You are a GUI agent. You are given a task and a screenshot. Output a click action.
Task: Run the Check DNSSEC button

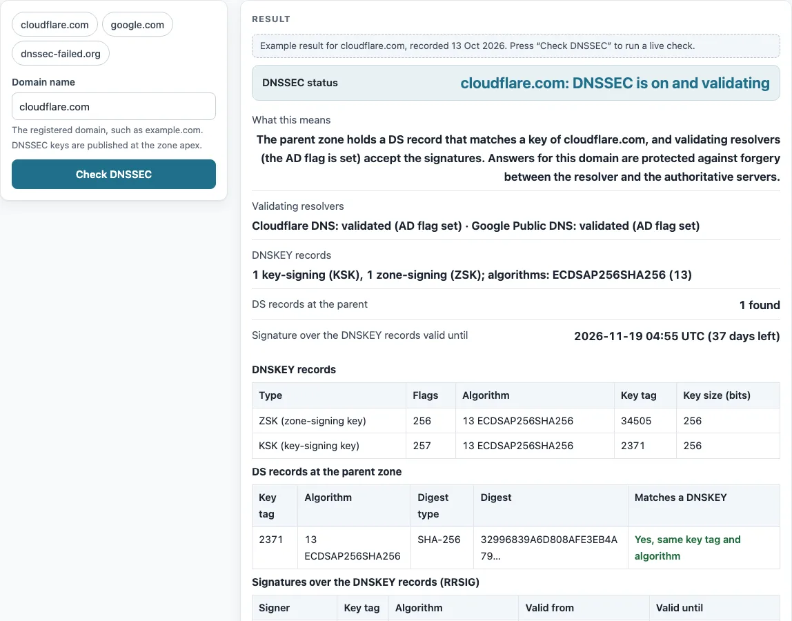pos(114,175)
